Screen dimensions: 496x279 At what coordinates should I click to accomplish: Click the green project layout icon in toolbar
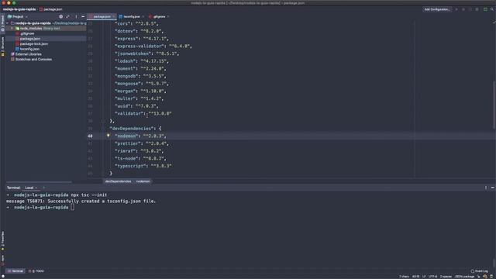[x=485, y=9]
